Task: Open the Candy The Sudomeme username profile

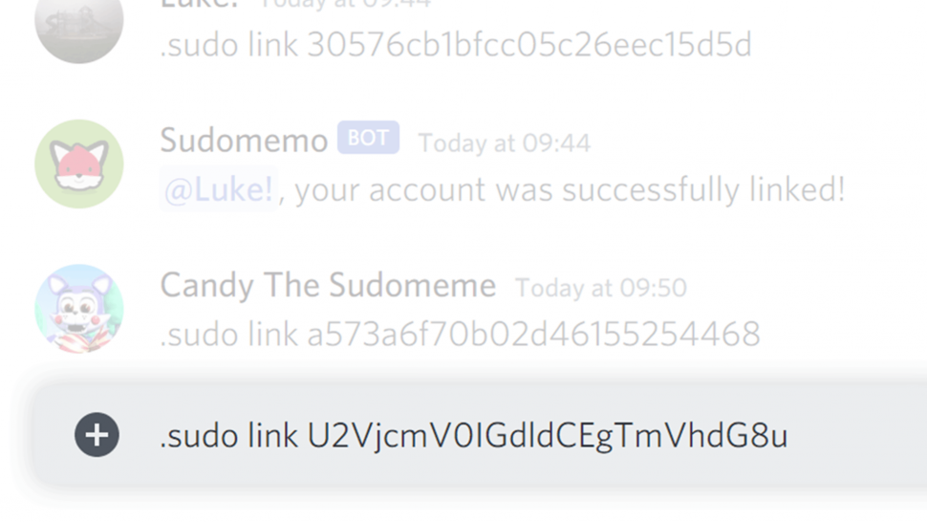Action: pyautogui.click(x=328, y=285)
